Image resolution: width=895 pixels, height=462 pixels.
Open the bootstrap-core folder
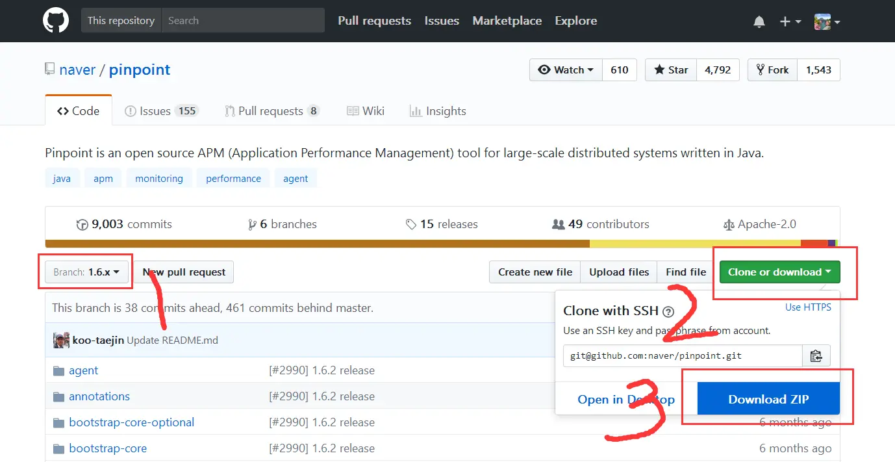(108, 448)
